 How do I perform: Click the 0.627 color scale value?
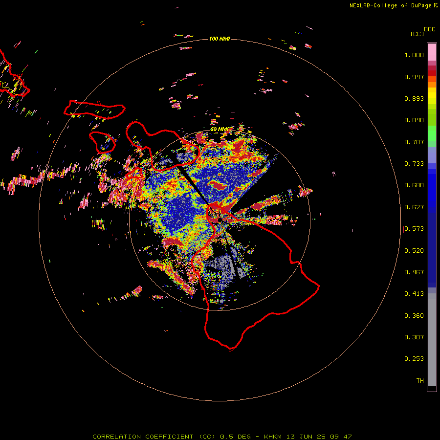pos(414,207)
